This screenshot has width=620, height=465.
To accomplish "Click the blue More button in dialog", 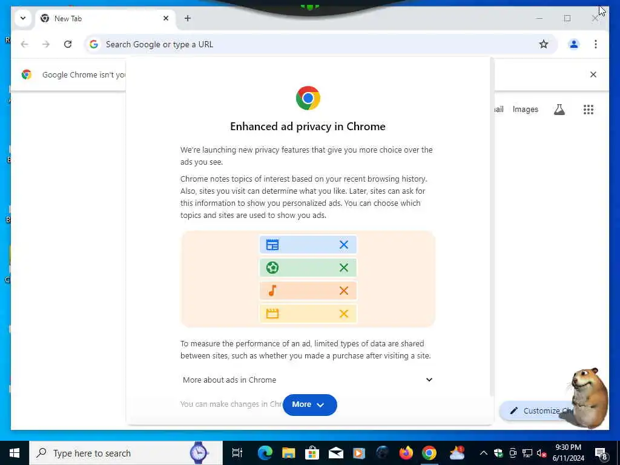I will pyautogui.click(x=309, y=404).
